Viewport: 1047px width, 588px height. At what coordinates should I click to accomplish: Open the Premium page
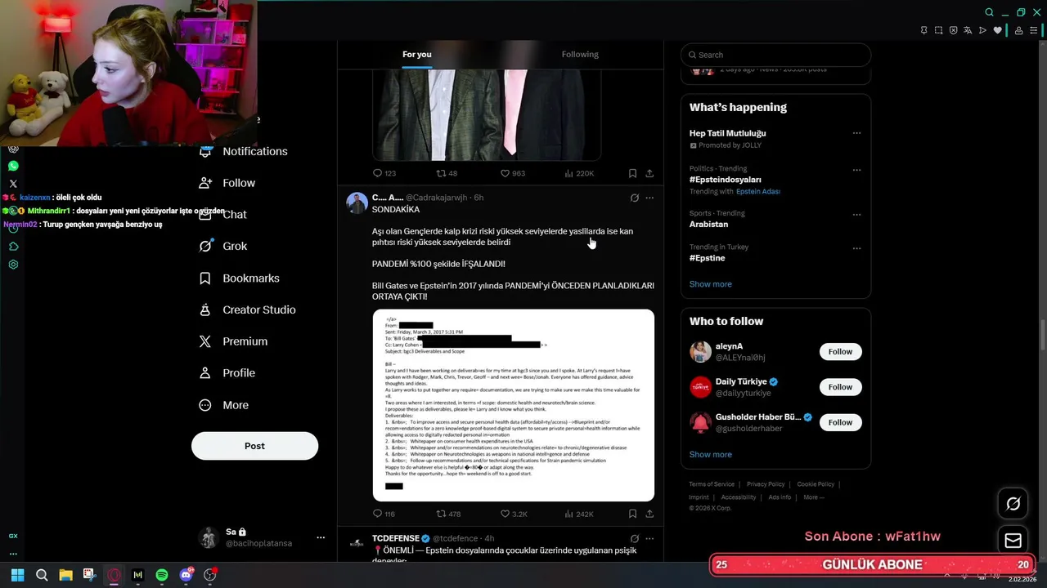233,341
